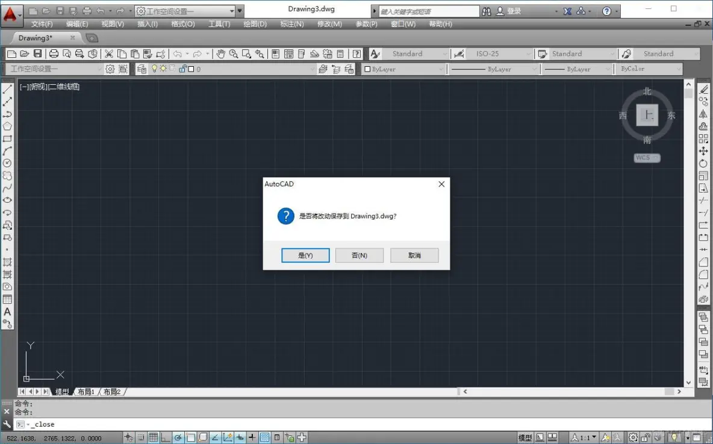Select the Pan hand tool
The image size is (713, 444).
(x=220, y=54)
